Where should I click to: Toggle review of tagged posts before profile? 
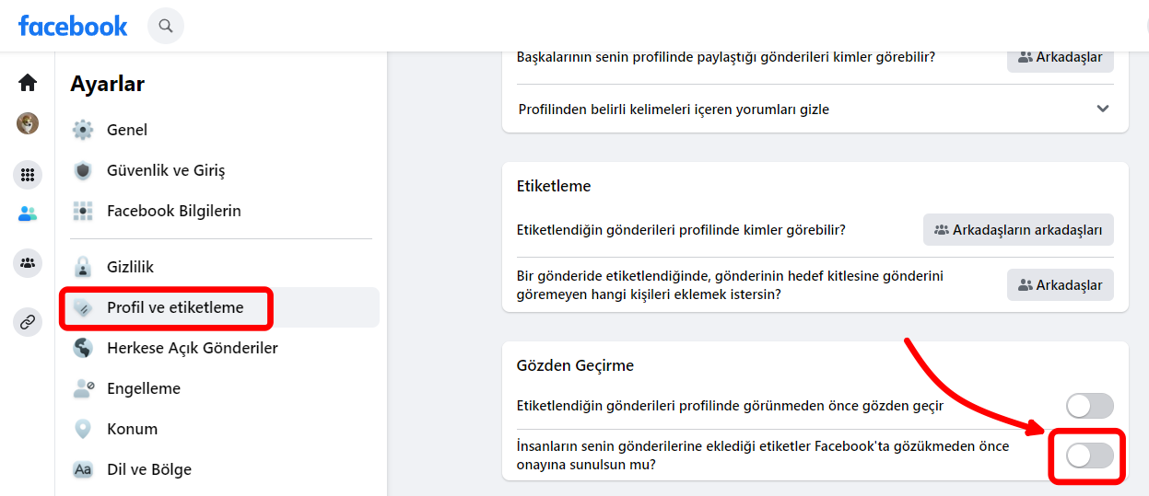pyautogui.click(x=1089, y=406)
